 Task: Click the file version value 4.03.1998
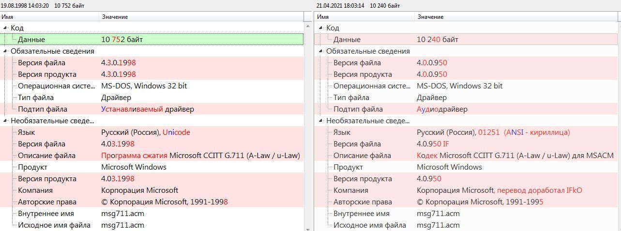tap(118, 144)
